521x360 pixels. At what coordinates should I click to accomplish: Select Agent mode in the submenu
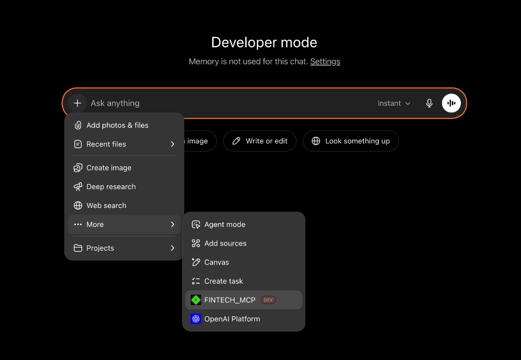[244, 225]
